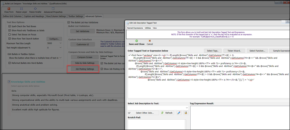The height and width of the screenshot is (130, 290).
Task: Click the Compare Screen button
Action: (x=85, y=57)
